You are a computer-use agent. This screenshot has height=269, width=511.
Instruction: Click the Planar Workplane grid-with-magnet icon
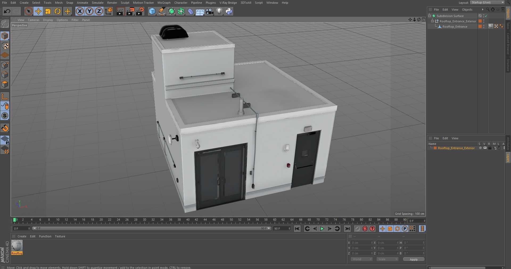[5, 150]
